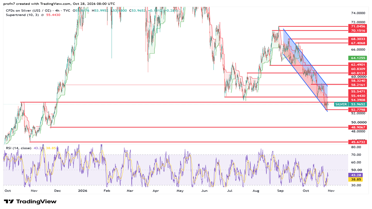372x209 pixels.
Task: Click the 62.4901 price level label
Action: click(x=358, y=65)
